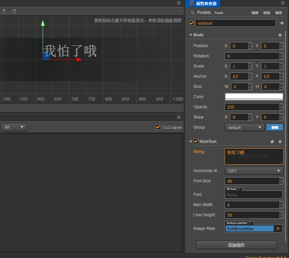Click the Skew Y input field
The width and height of the screenshot is (289, 258).
pos(270,117)
